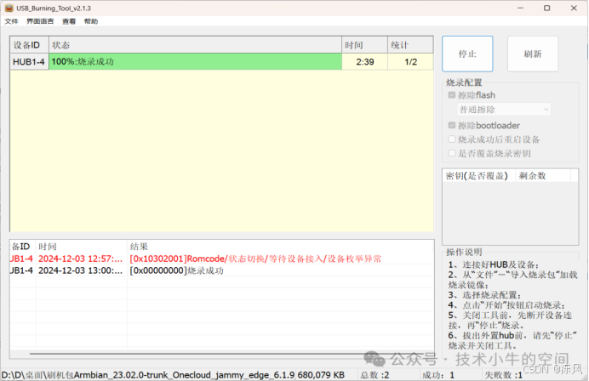Click the 状态 column header
This screenshot has width=589, height=381.
195,45
